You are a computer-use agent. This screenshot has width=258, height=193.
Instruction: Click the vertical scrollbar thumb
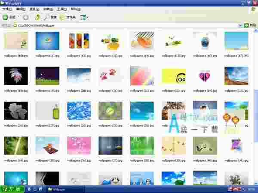[x=256, y=115]
